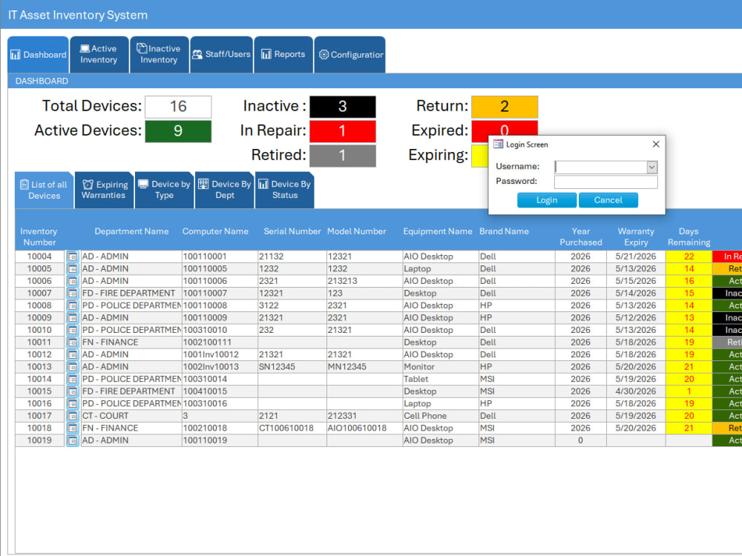Click the Equipment Name column header
The width and height of the screenshot is (742, 556).
click(438, 231)
